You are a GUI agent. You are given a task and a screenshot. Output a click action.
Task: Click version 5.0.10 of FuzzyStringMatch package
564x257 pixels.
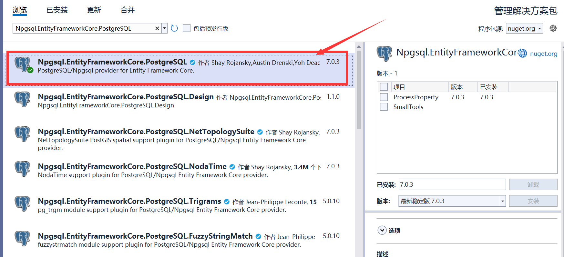pos(331,236)
